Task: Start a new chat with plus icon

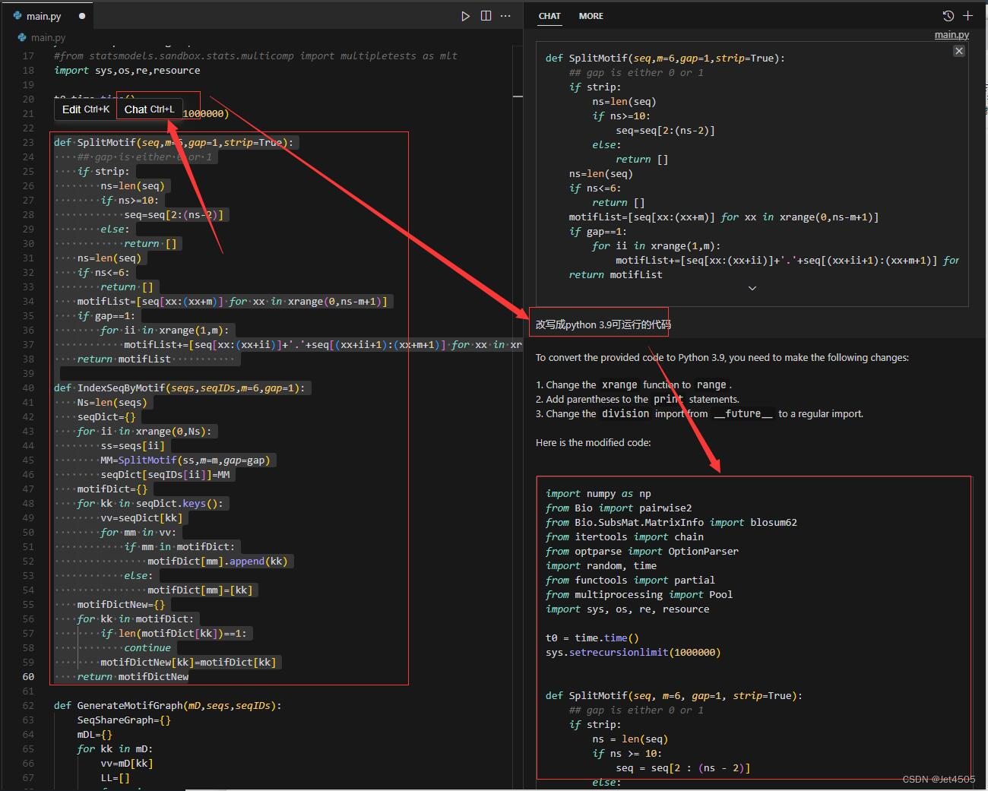Action: point(967,16)
